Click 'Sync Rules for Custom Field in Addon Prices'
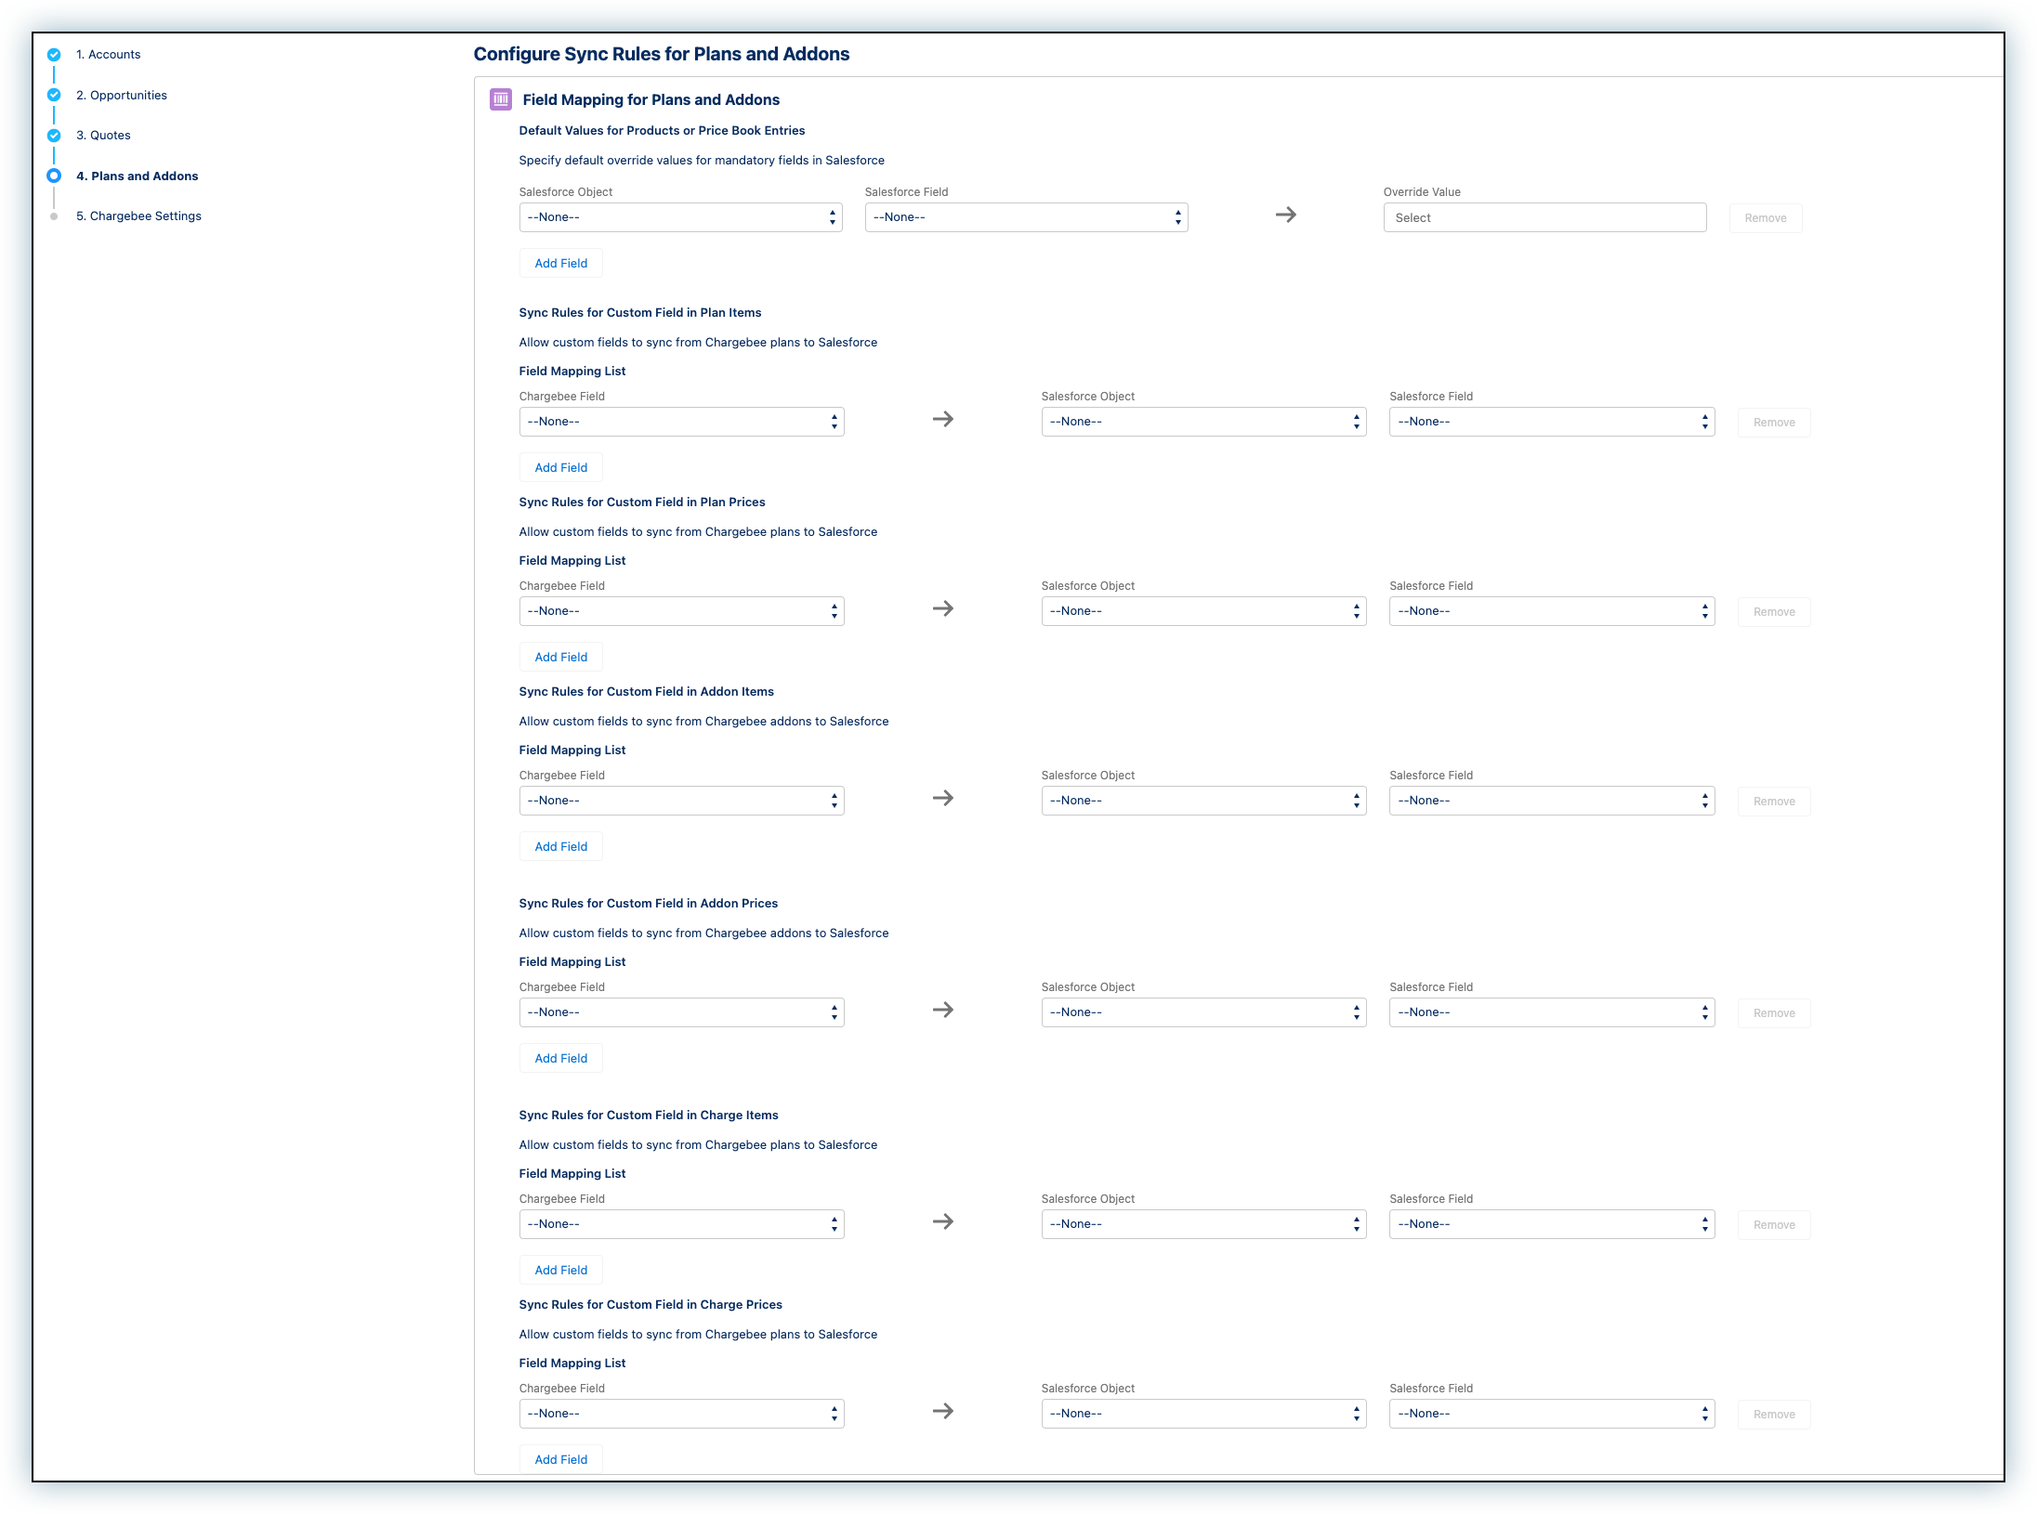 pyautogui.click(x=649, y=904)
